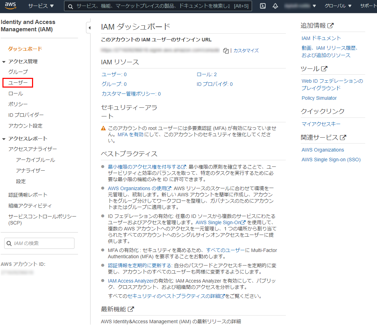Open the IAM ドキュメント link
Image resolution: width=377 pixels, height=326 pixels.
pyautogui.click(x=321, y=38)
